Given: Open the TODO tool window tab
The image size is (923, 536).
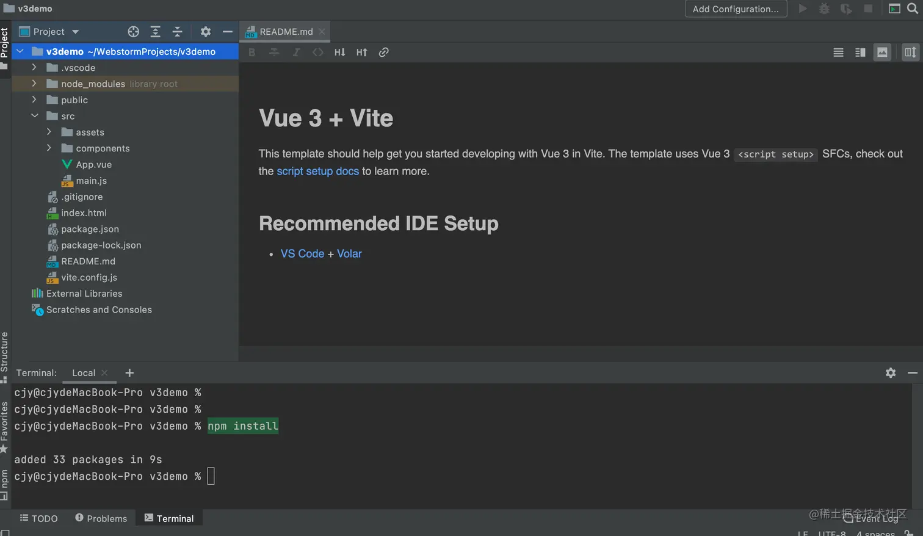Looking at the screenshot, I should [38, 518].
